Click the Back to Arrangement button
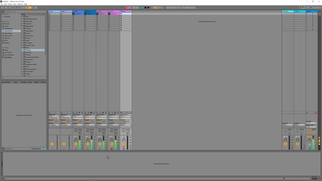Image resolution: width=322 pixels, height=181 pixels. (315, 113)
